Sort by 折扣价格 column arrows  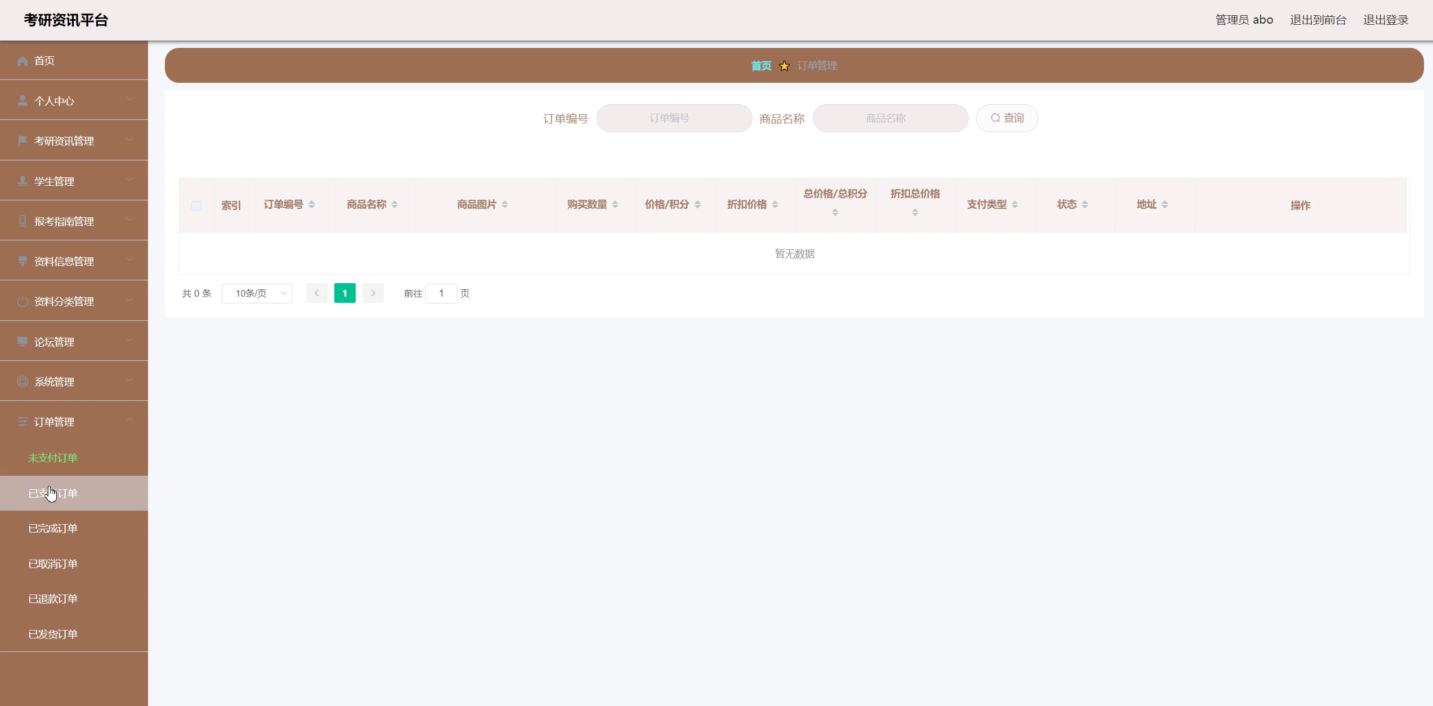click(775, 204)
